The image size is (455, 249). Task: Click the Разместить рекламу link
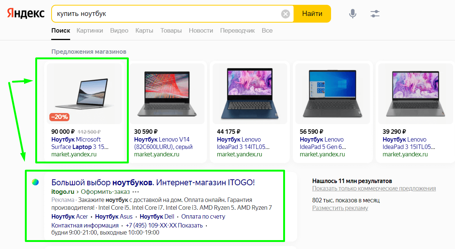pos(340,208)
